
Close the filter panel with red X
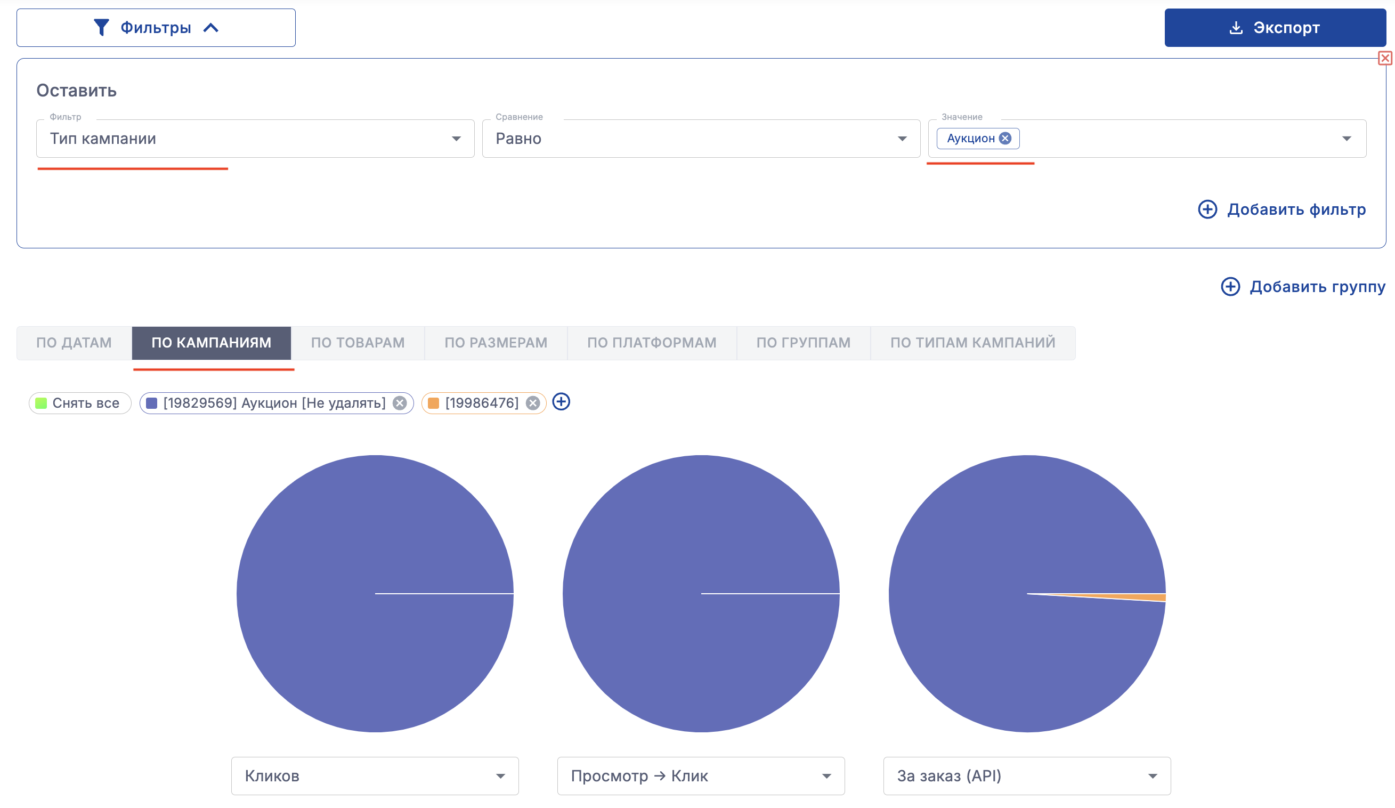1384,58
